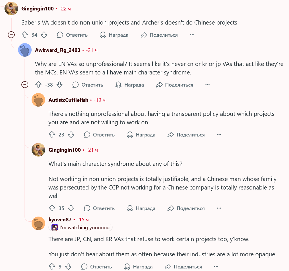This screenshot has height=271, width=289.
Task: Open kyuven87's username profile link
Action: click(x=60, y=220)
